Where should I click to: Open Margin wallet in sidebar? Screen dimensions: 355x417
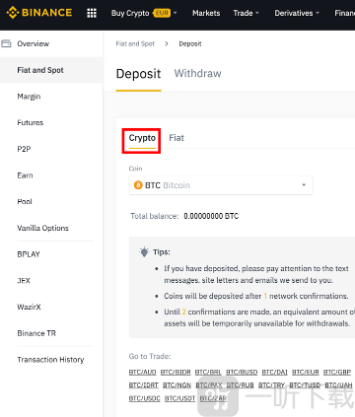click(29, 97)
